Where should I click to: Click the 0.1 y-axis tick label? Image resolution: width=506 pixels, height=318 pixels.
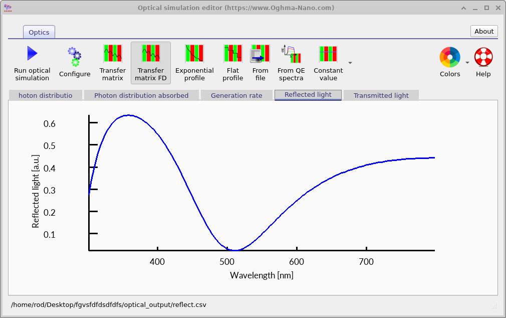click(50, 235)
